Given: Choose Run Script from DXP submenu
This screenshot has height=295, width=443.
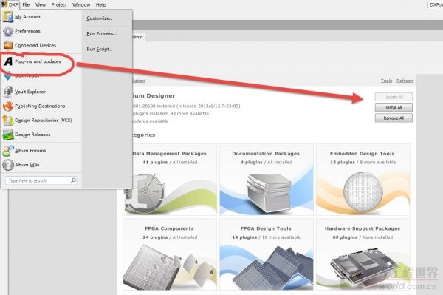Looking at the screenshot, I should click(x=99, y=49).
